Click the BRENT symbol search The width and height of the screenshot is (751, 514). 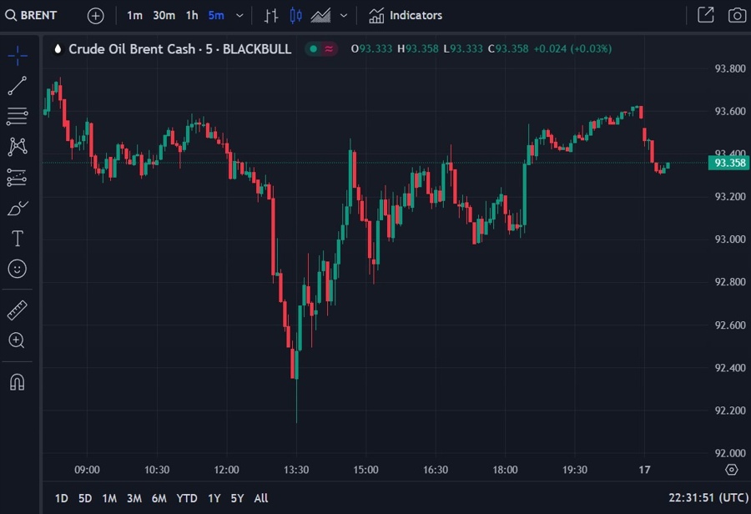point(32,15)
